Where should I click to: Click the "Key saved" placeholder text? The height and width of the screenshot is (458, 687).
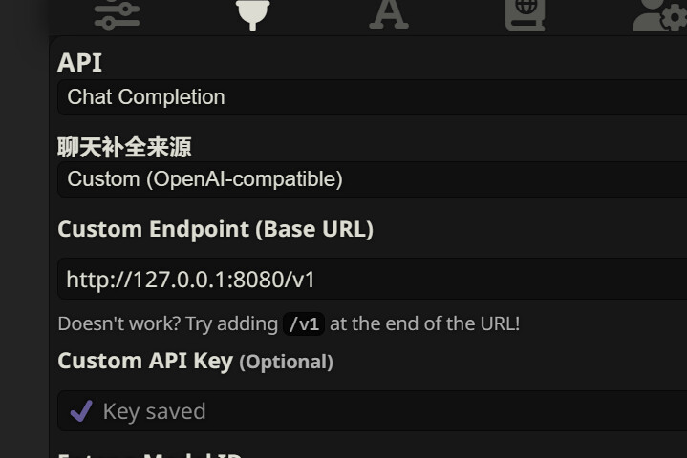tap(154, 411)
